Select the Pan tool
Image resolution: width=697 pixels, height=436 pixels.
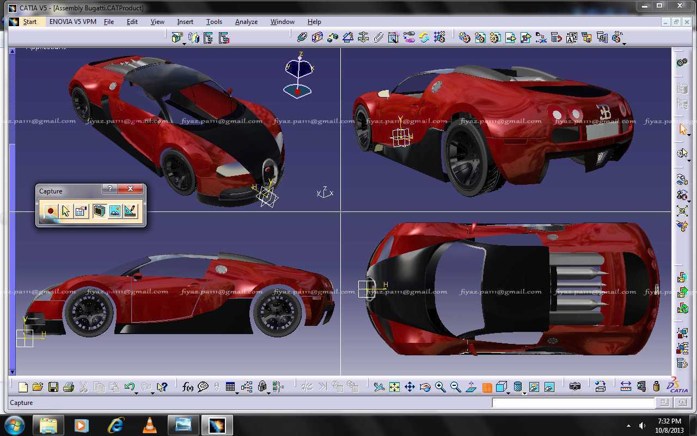410,387
